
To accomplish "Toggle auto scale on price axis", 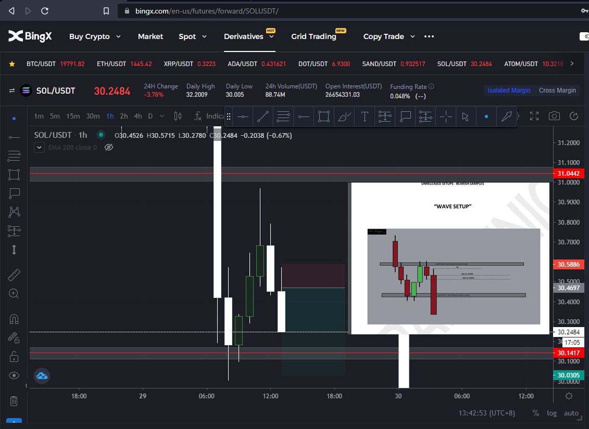I will (x=571, y=413).
